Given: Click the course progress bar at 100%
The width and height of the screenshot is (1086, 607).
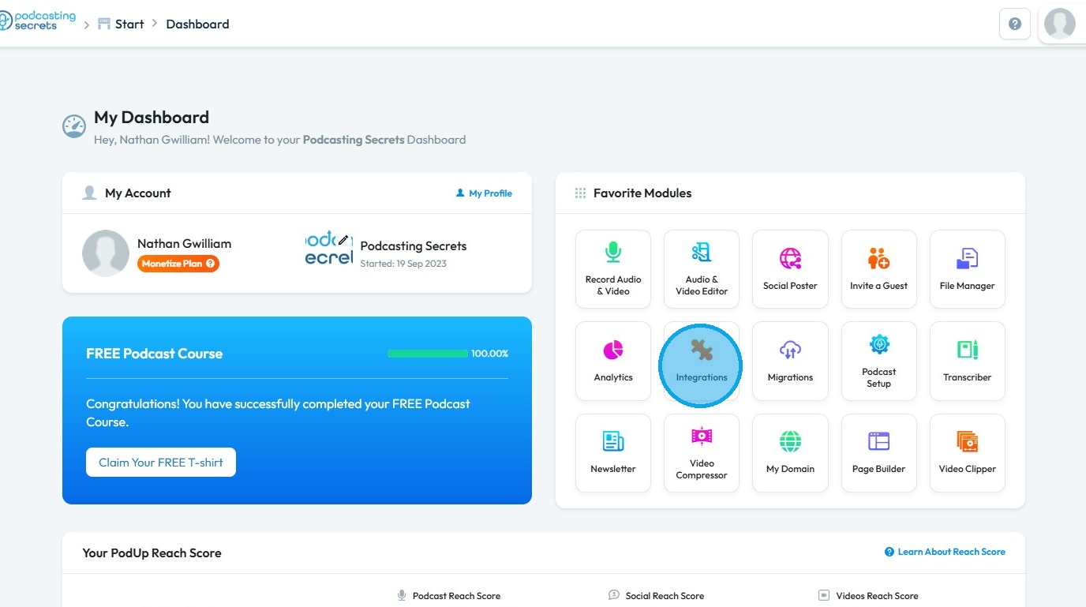Looking at the screenshot, I should tap(427, 354).
